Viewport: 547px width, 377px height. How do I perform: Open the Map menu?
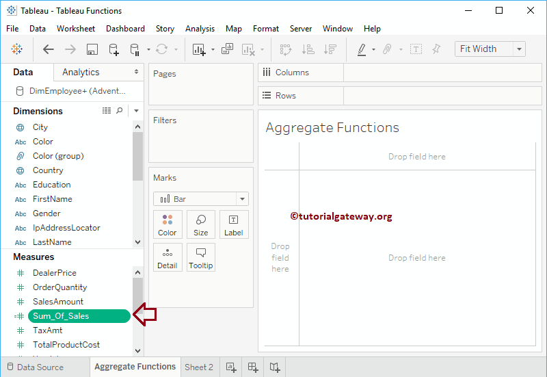pos(234,29)
